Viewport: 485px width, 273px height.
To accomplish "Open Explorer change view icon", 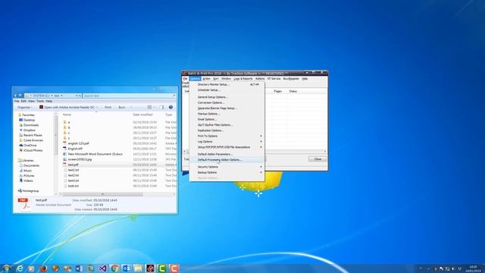I will click(150, 107).
